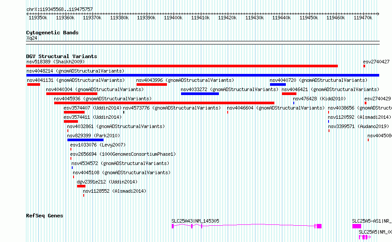392x242 pixels.
Task: Click the long red nsv518389 Shaikh2009 variant bar
Action: click(x=182, y=66)
